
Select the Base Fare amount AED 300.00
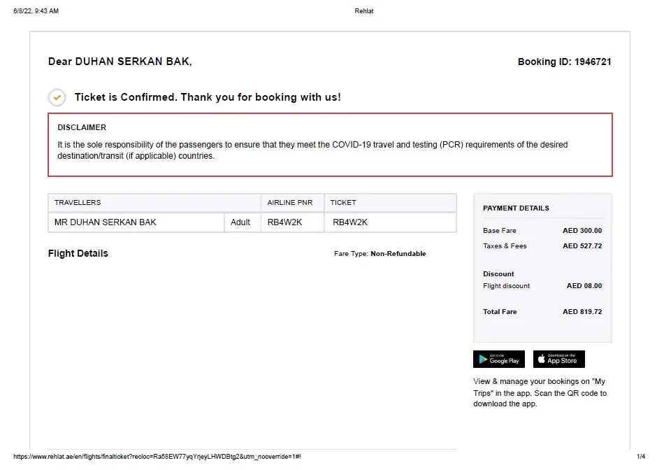(x=582, y=231)
